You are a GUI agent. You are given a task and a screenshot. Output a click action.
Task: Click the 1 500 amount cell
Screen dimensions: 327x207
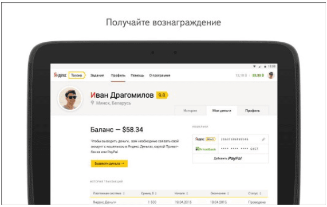coord(152,202)
